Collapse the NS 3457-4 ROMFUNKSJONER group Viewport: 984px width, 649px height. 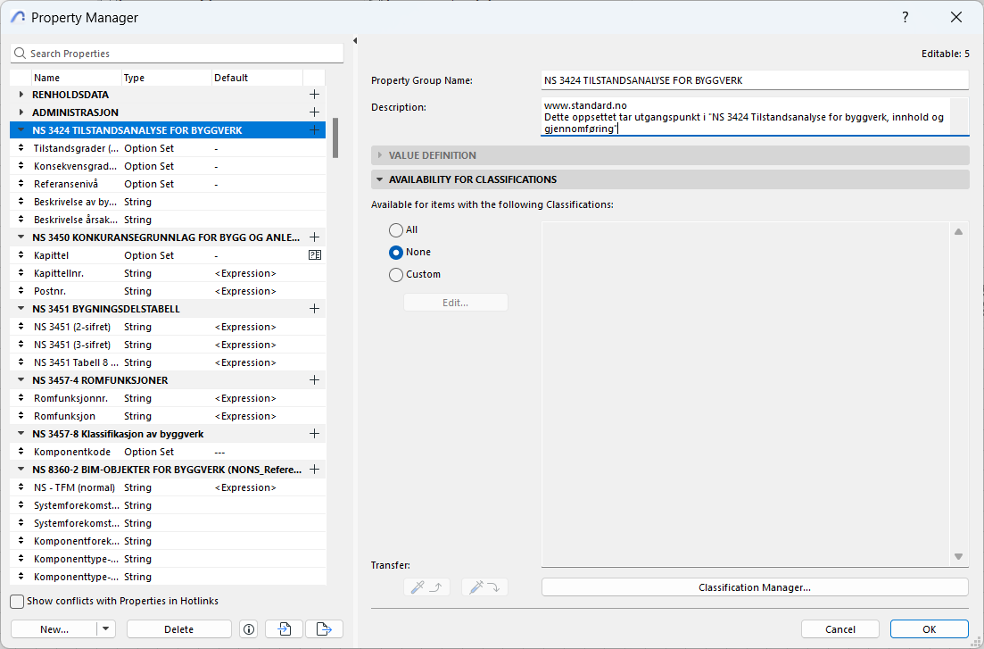[21, 380]
